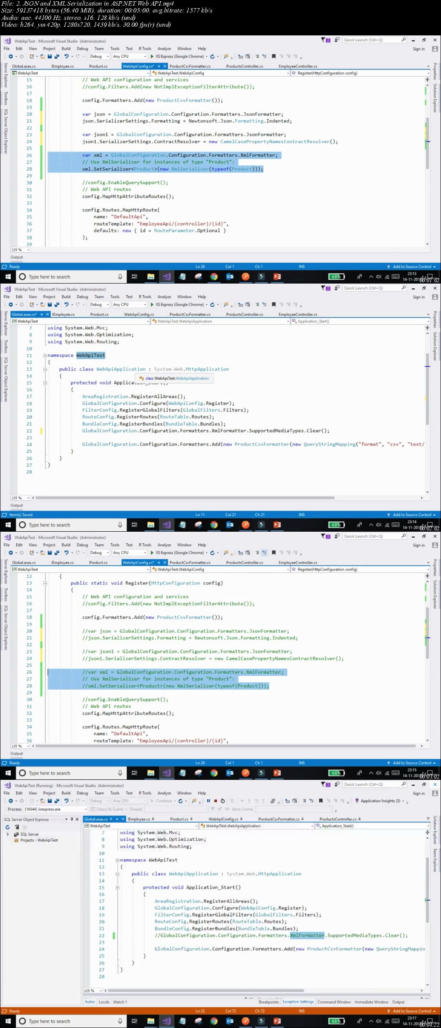Click Undo arrow icon in 00:01:02 frame toolbar
The width and height of the screenshot is (441, 1028).
click(66, 57)
